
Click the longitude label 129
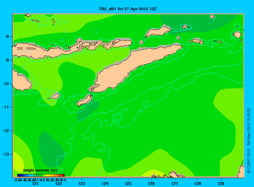[221, 184]
